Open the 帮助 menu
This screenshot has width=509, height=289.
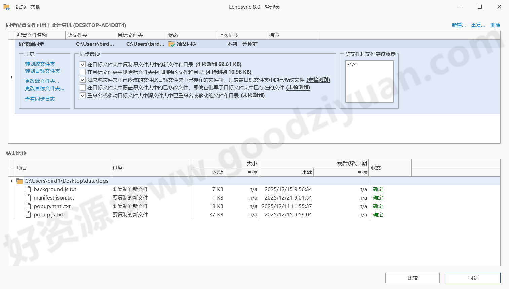(x=35, y=7)
